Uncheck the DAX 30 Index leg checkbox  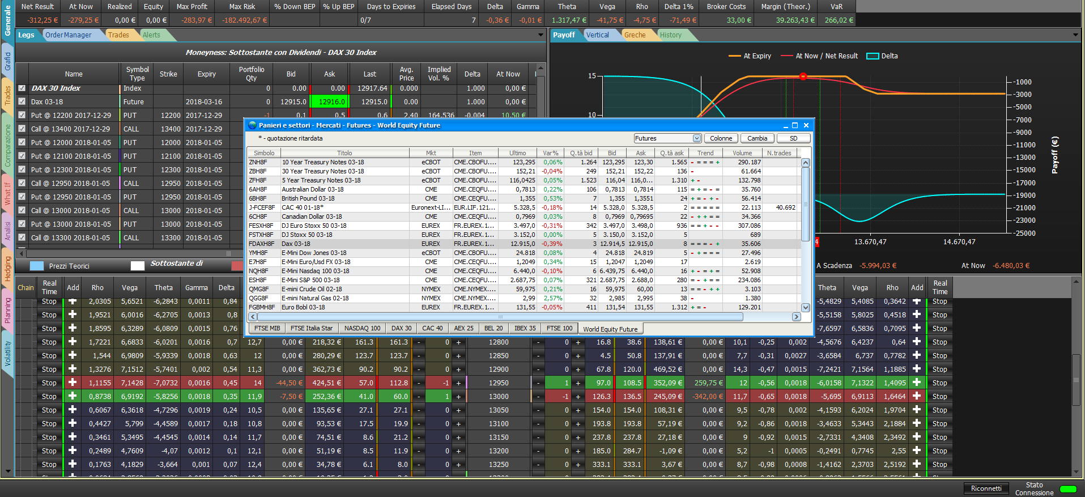point(22,88)
